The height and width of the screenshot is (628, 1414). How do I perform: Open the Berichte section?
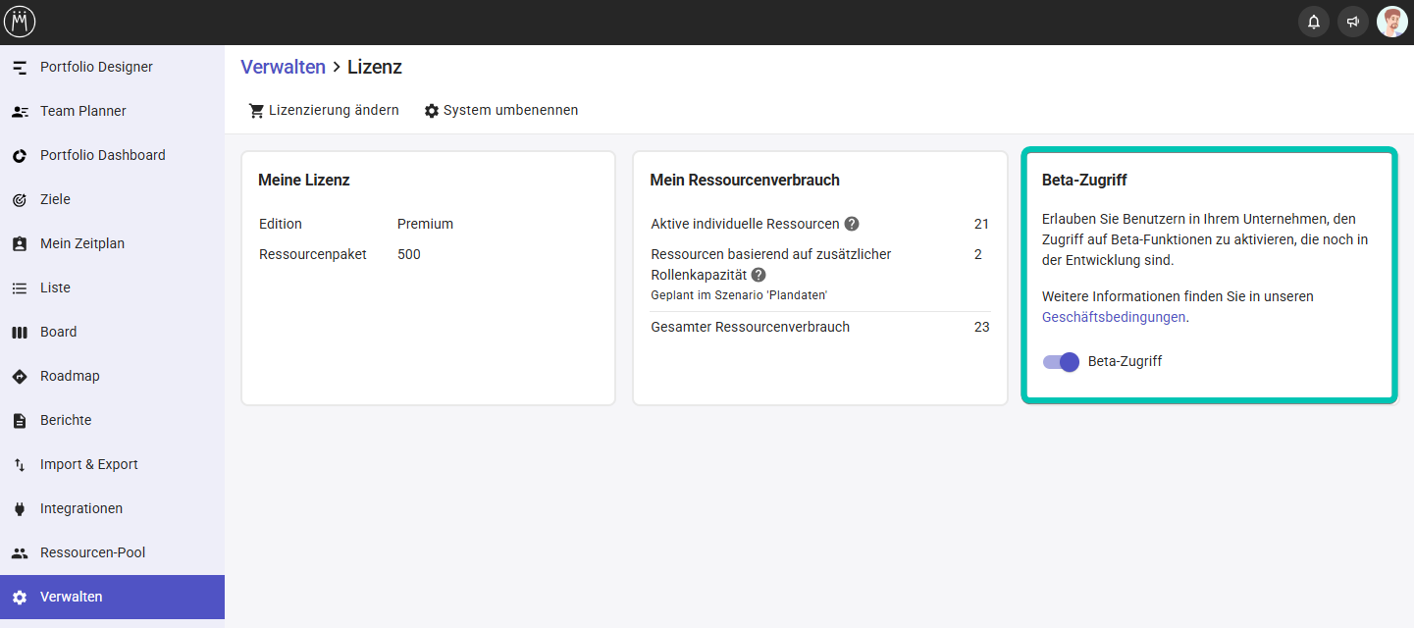point(65,420)
